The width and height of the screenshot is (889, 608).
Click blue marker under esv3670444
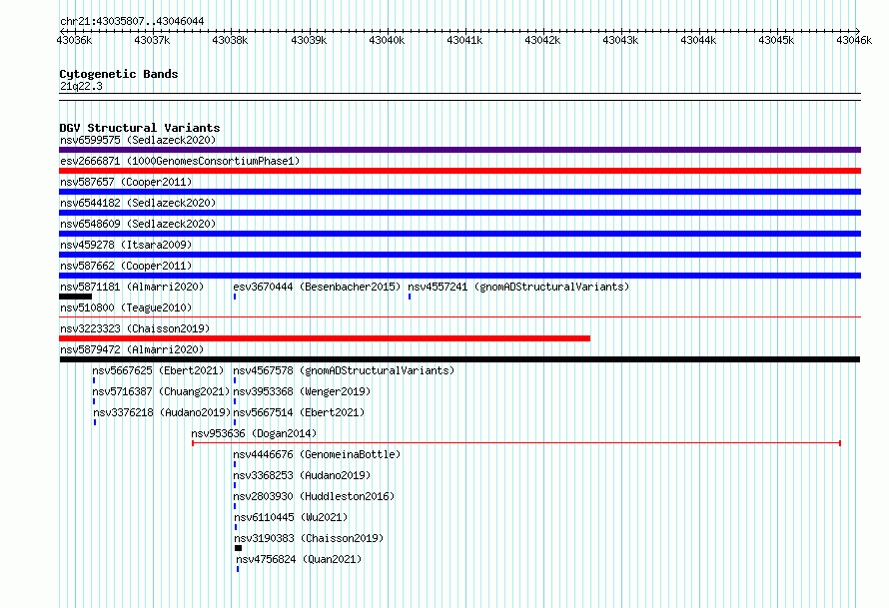(x=235, y=297)
